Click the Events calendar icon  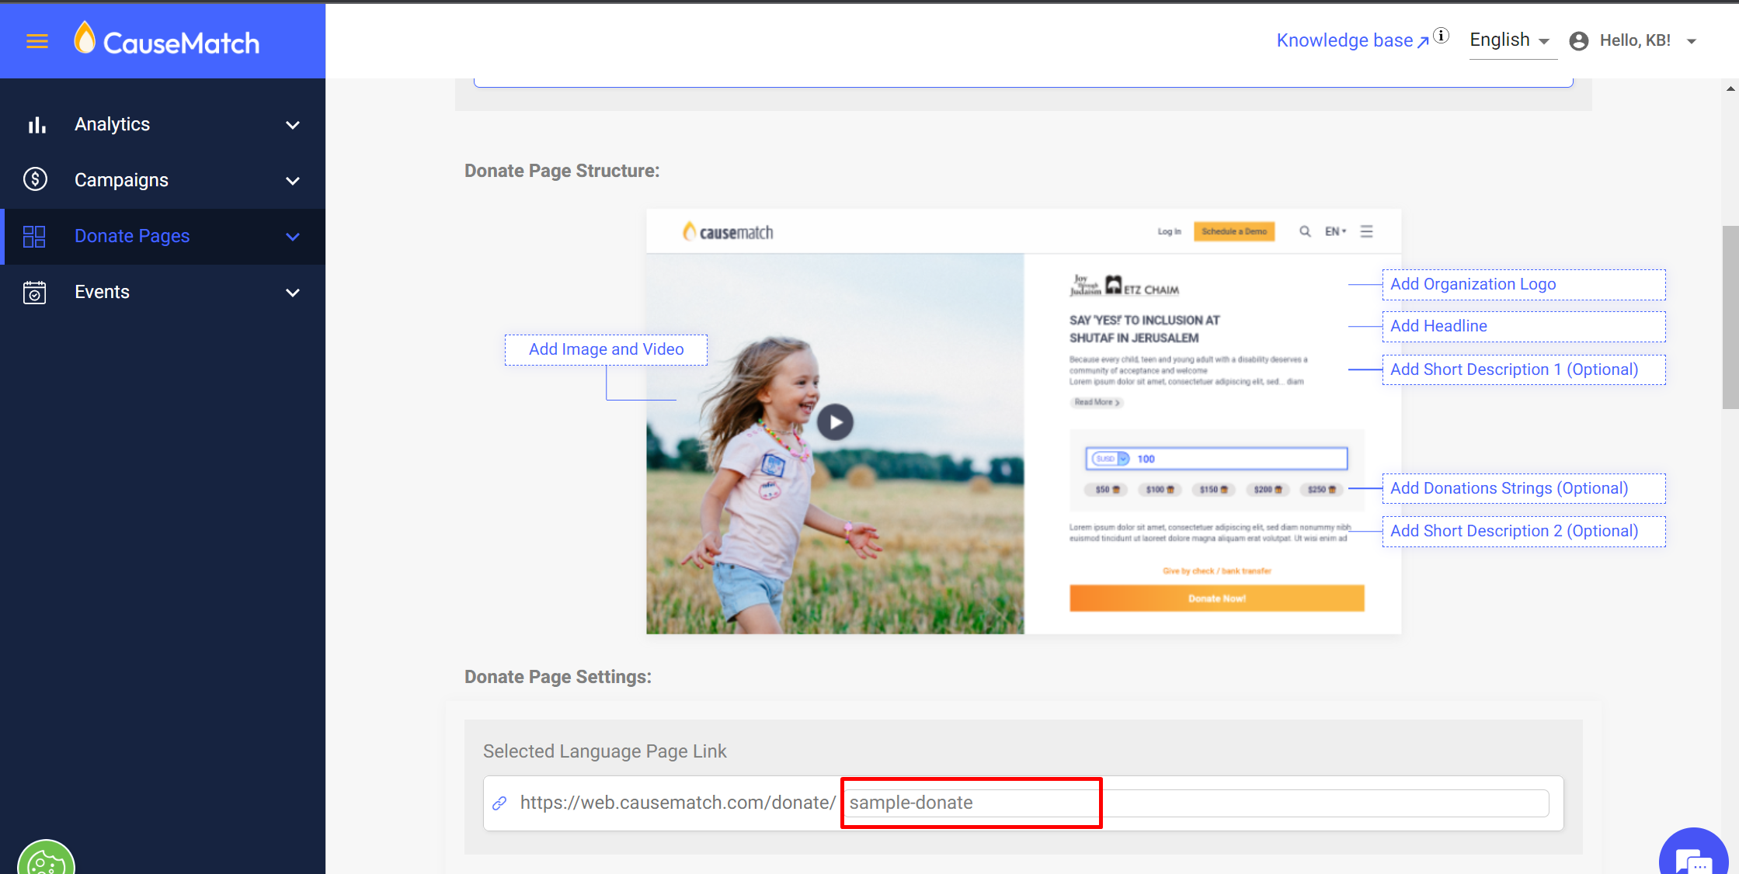(35, 293)
